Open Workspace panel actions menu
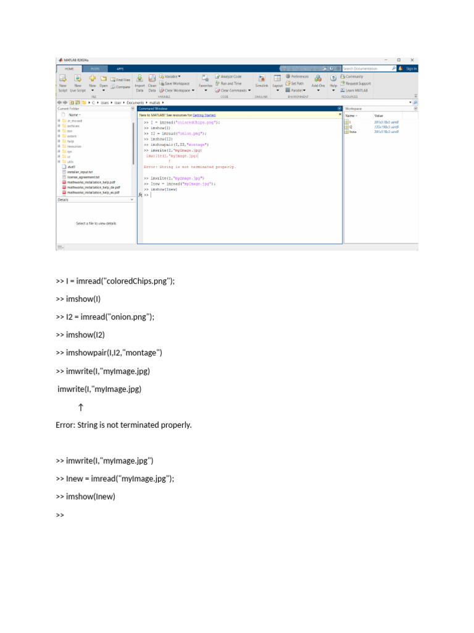Screen dimensions: 474x633 coord(415,109)
